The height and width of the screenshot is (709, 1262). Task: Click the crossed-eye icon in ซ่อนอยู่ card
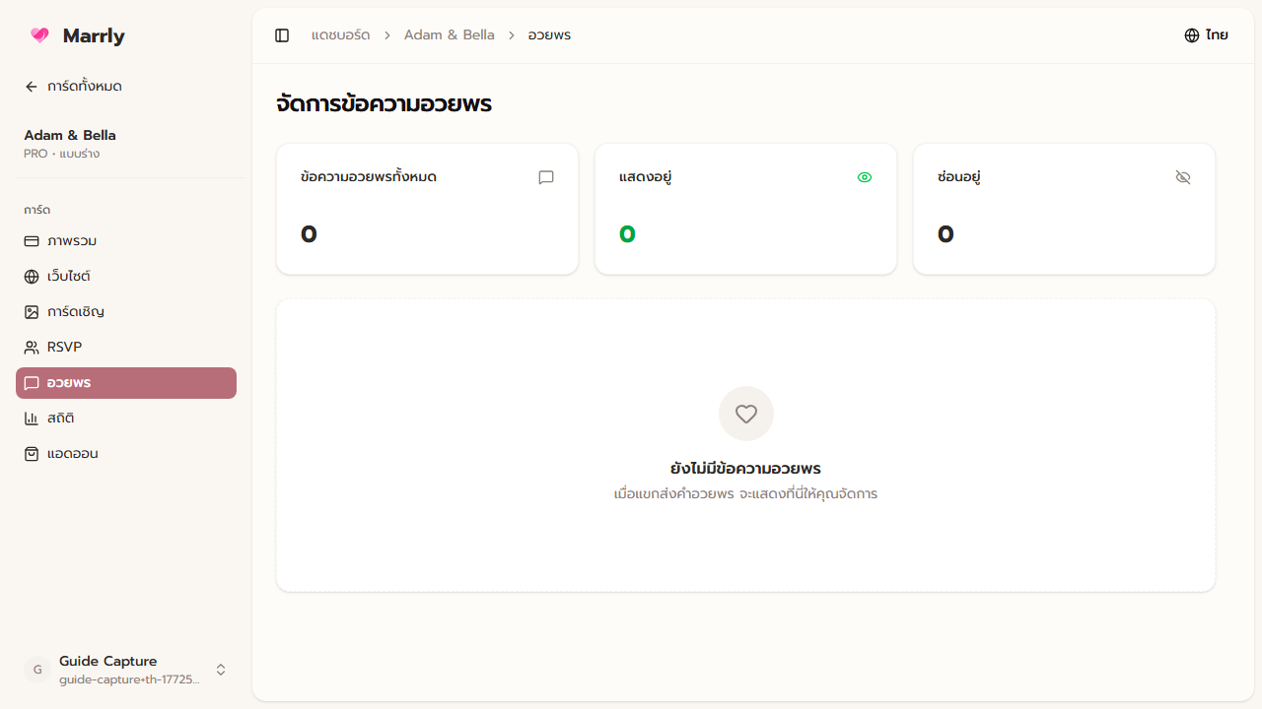click(x=1183, y=177)
